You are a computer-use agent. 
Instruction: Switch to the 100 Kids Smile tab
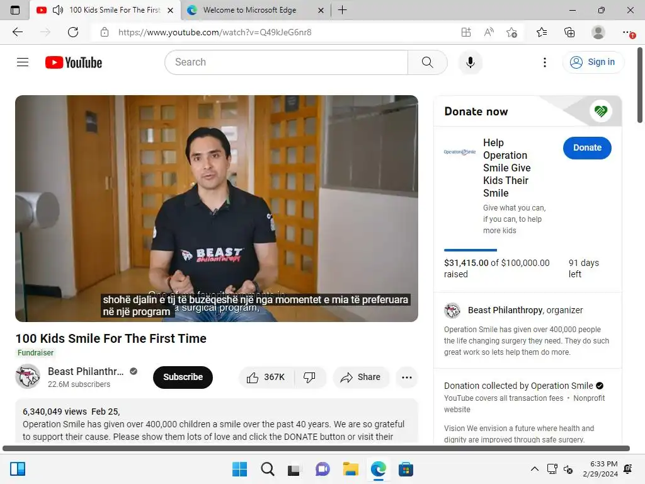[105, 10]
